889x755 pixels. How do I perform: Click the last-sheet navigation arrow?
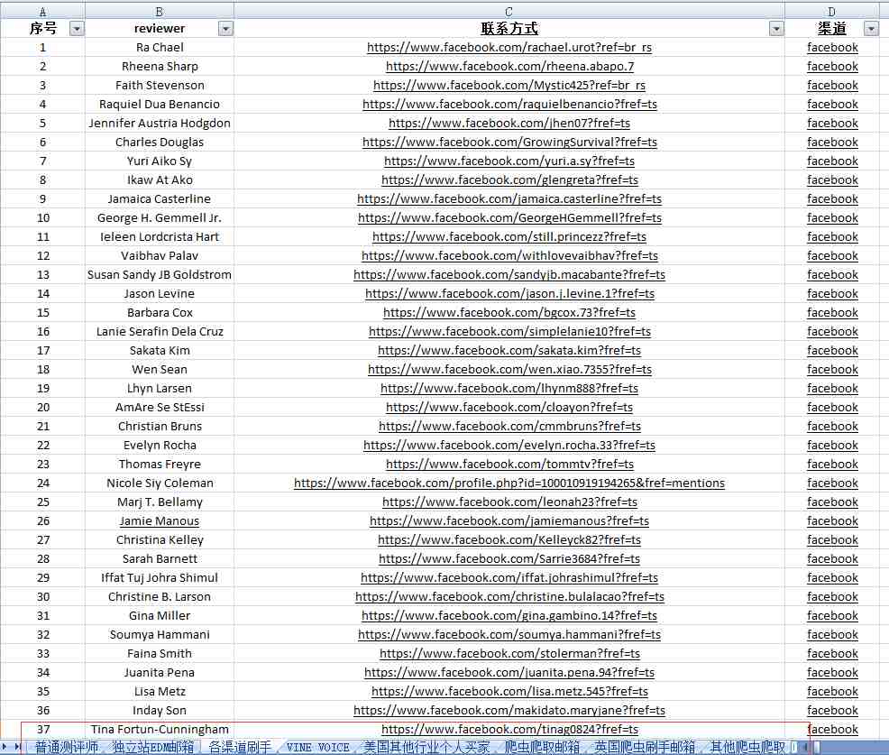click(x=17, y=747)
